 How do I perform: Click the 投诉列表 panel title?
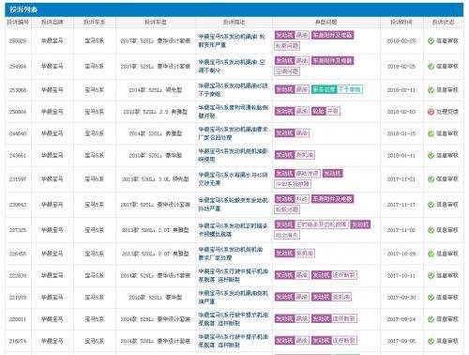click(23, 9)
